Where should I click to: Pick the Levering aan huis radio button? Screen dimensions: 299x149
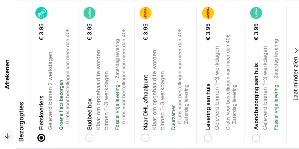(208, 138)
